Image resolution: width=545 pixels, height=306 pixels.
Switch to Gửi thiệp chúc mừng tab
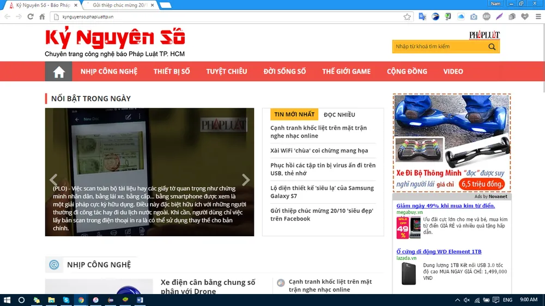[119, 5]
